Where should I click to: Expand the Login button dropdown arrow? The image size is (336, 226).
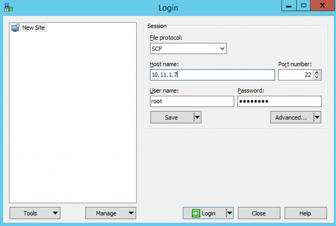(x=230, y=213)
